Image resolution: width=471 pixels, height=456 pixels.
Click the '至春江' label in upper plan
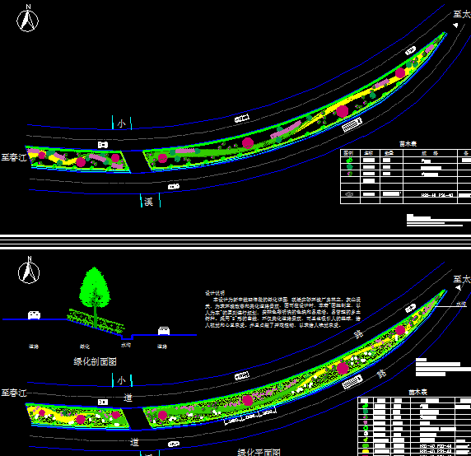click(14, 157)
